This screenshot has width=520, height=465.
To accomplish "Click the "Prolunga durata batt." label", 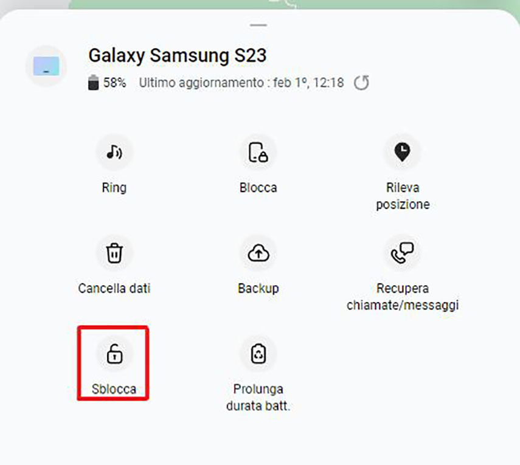I will [x=258, y=397].
